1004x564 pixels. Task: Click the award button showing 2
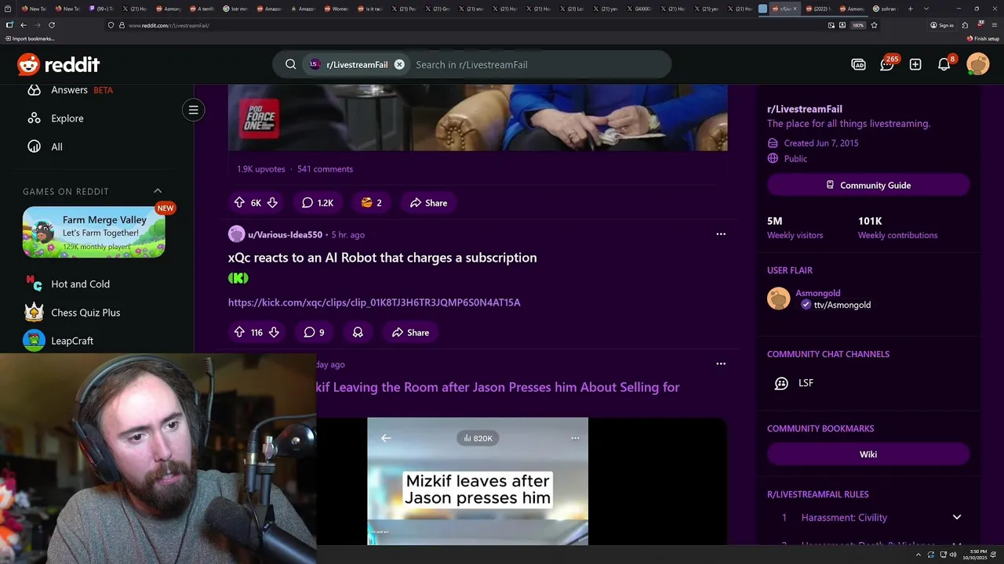371,202
